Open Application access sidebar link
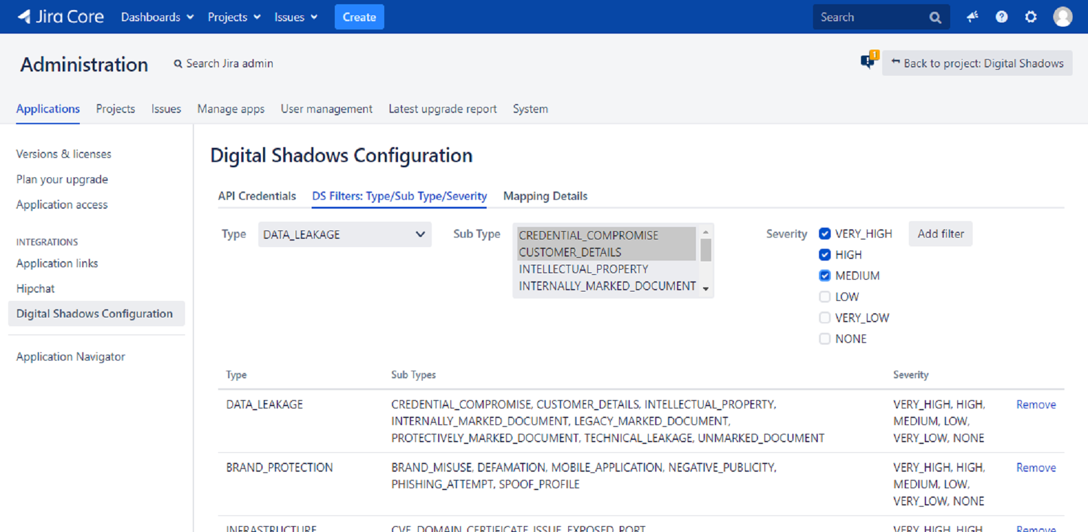The width and height of the screenshot is (1088, 532). point(62,205)
